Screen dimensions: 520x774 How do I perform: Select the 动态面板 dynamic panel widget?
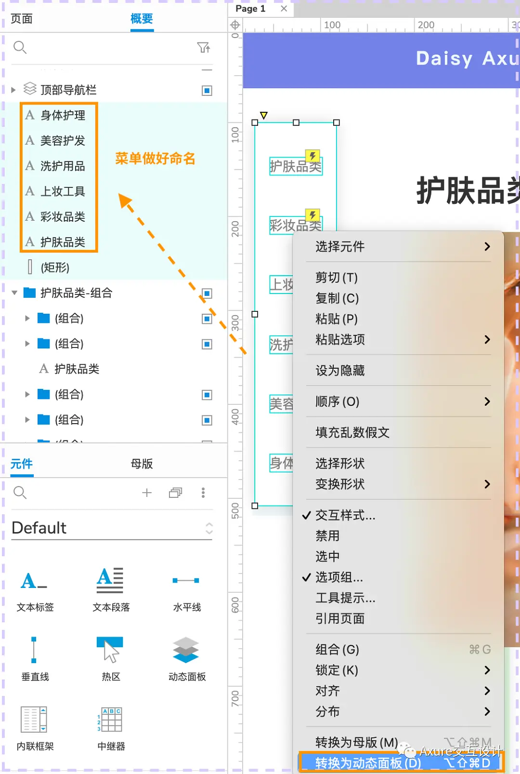[187, 659]
